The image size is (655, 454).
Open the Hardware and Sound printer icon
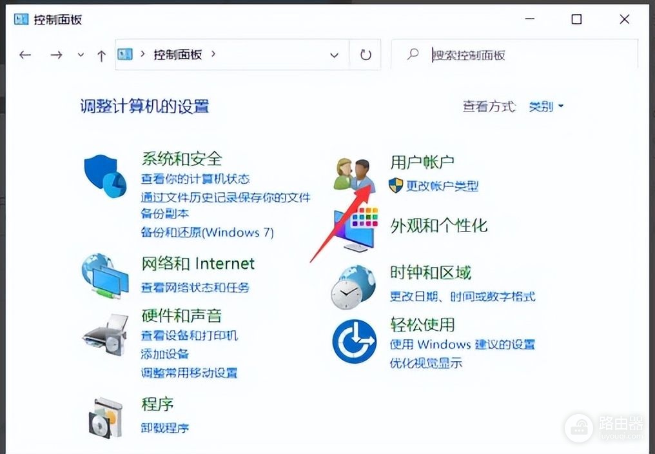[x=105, y=335]
